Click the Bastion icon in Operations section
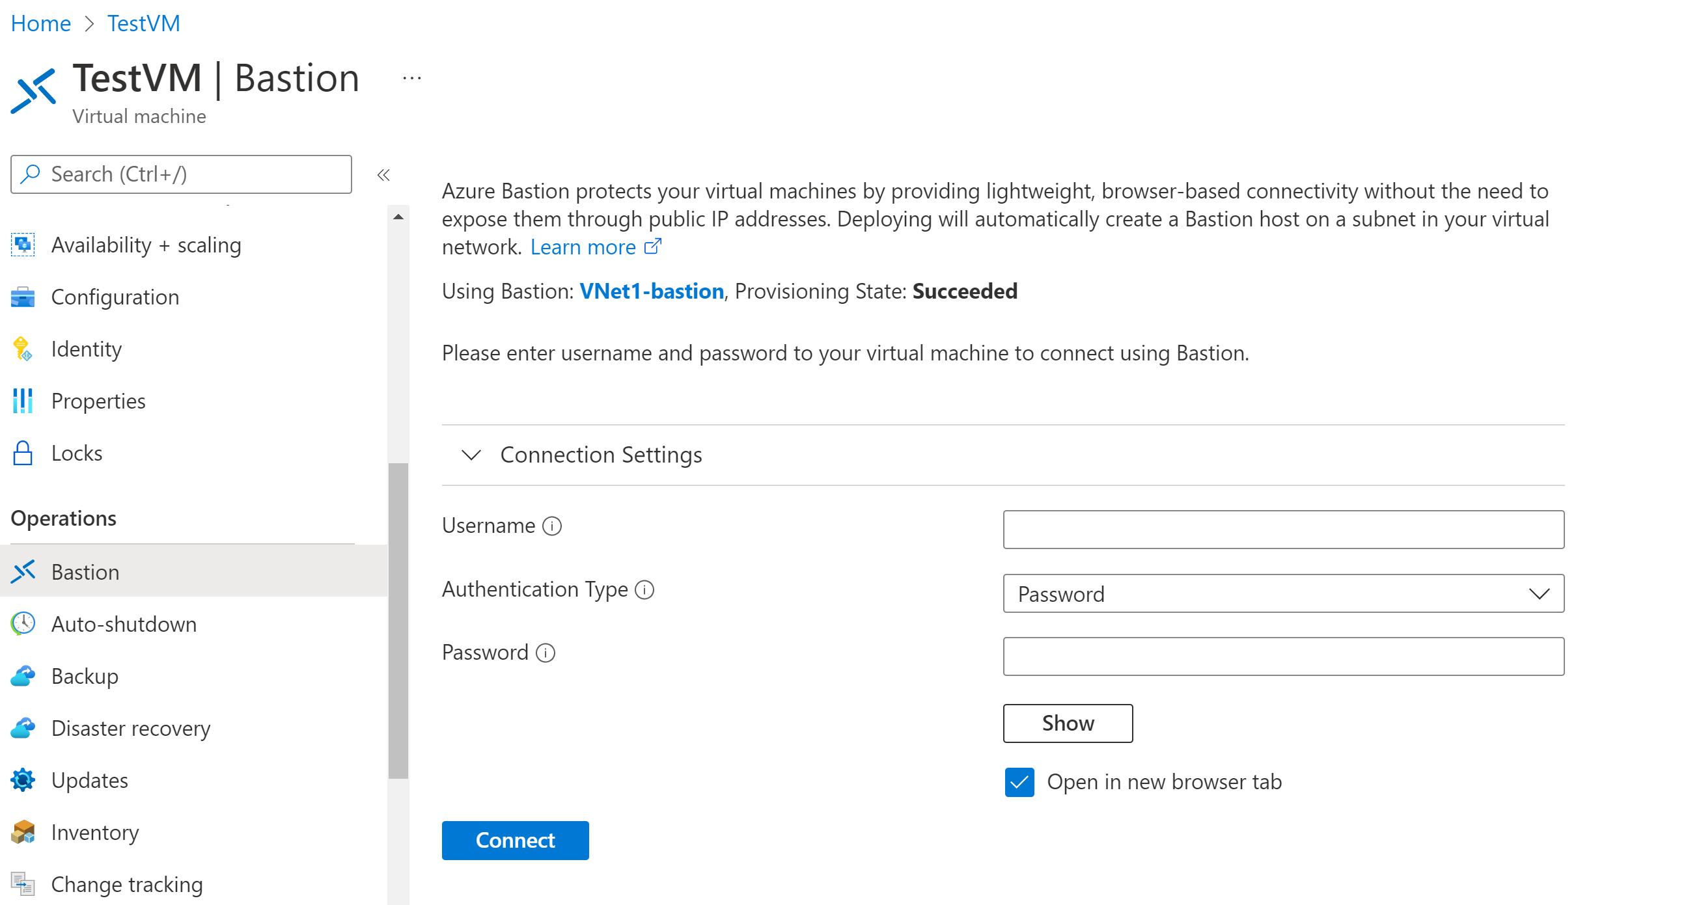1688x905 pixels. point(23,571)
